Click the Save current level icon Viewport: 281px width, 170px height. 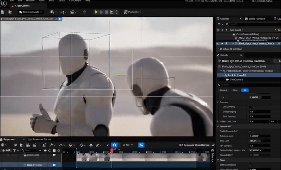(x=3, y=12)
